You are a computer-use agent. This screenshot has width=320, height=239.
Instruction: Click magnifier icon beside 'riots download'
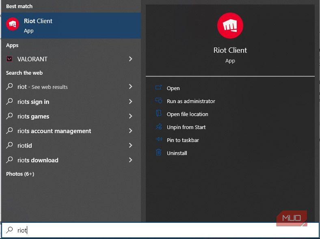[x=9, y=160]
